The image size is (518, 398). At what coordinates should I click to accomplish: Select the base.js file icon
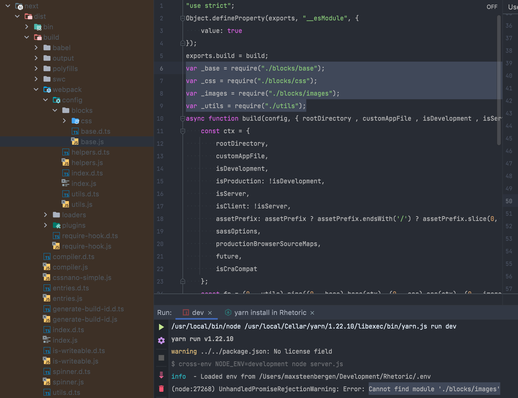(75, 142)
